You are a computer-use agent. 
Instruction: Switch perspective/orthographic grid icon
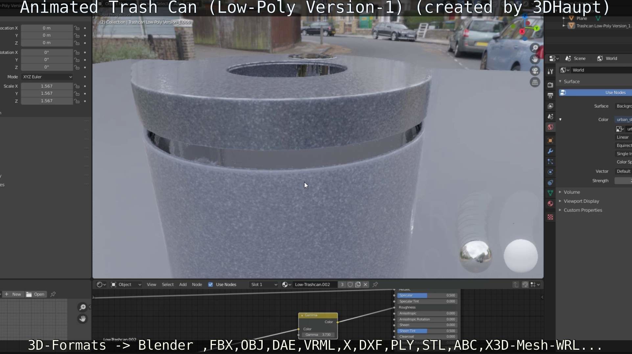coord(535,82)
